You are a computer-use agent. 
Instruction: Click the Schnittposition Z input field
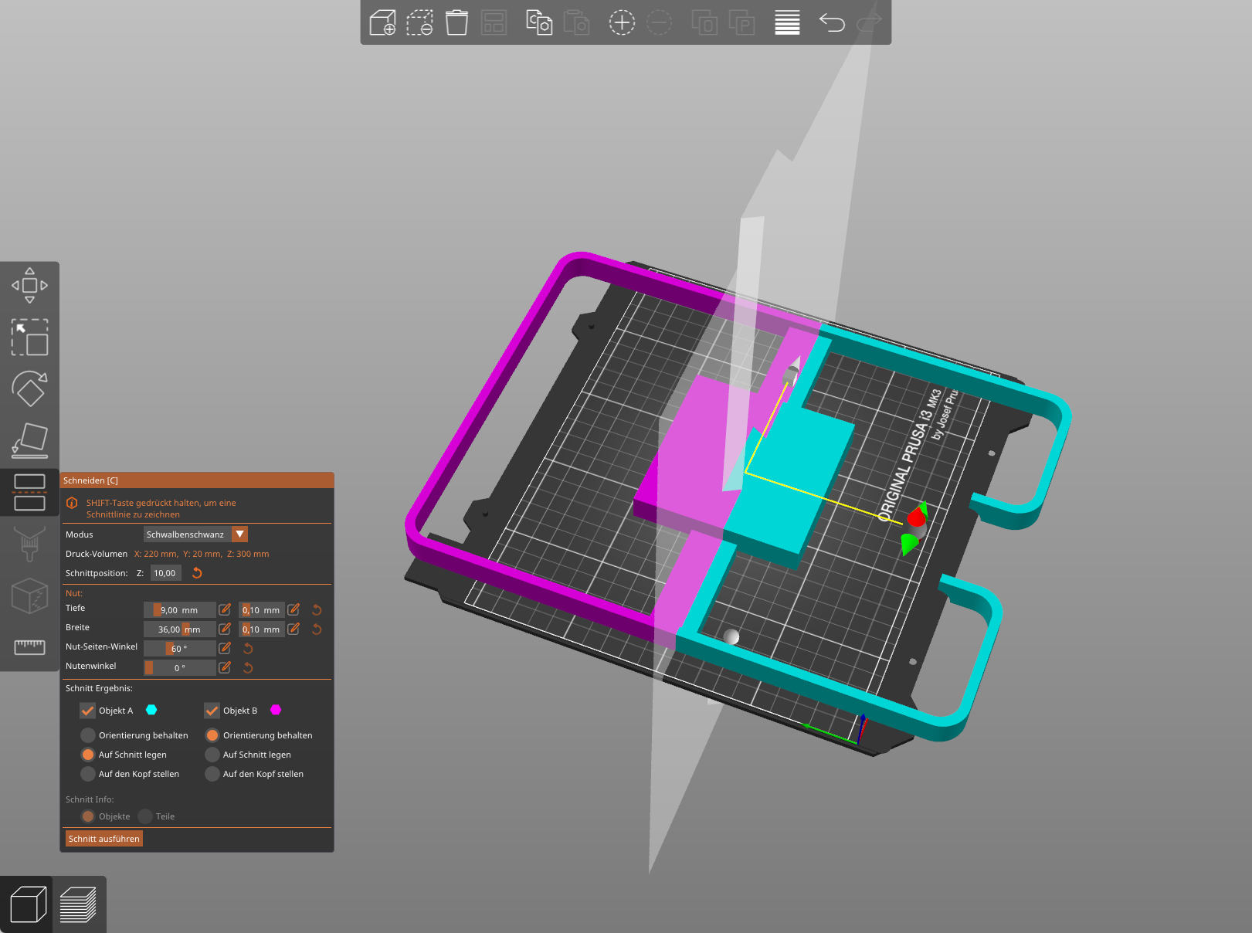tap(165, 573)
